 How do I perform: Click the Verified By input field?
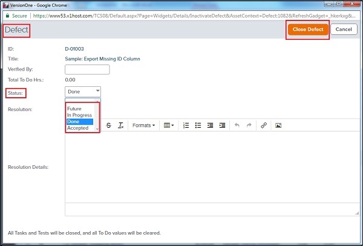click(x=87, y=69)
